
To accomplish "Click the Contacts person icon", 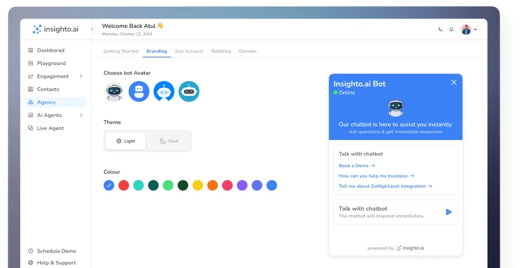I will (x=31, y=89).
